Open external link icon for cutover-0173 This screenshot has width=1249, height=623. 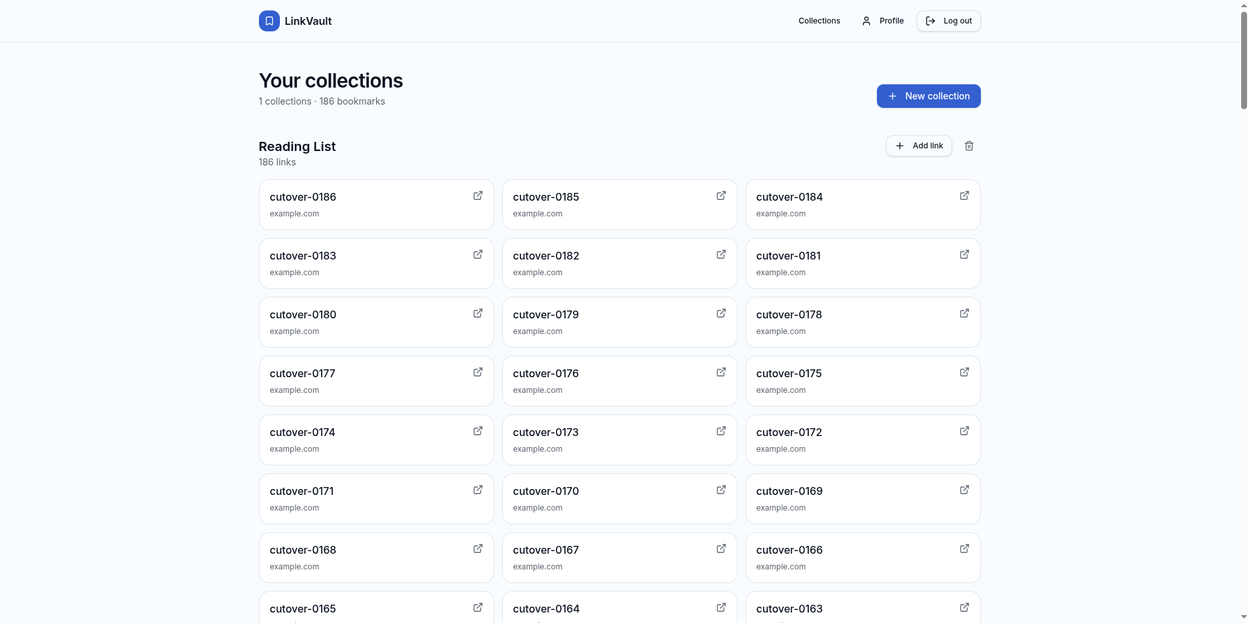pyautogui.click(x=721, y=431)
